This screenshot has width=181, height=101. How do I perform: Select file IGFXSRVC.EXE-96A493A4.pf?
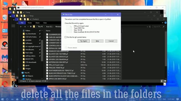[x=58, y=59]
